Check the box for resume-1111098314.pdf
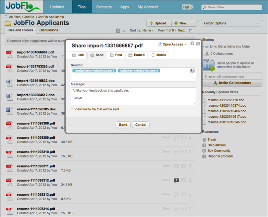Image resolution: width=268 pixels, height=217 pixels. point(191,209)
